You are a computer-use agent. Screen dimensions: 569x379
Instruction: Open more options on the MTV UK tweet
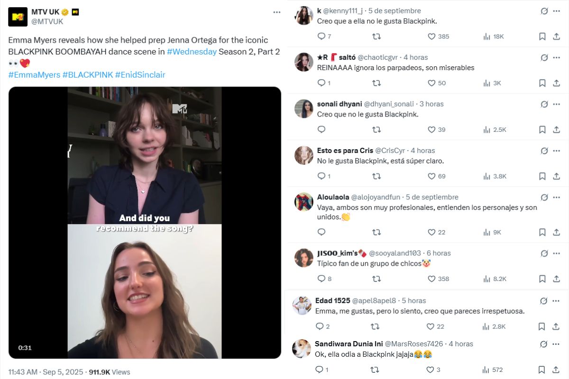[x=277, y=12]
